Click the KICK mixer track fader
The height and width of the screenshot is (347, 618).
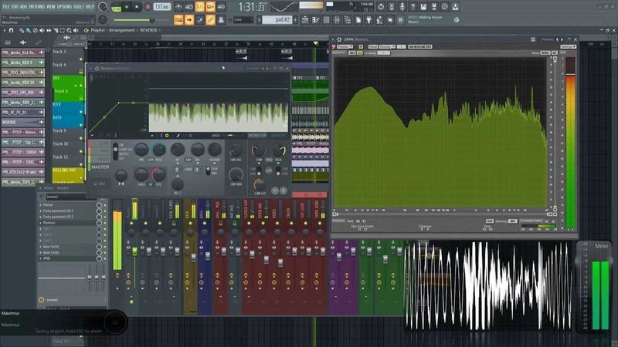[194, 258]
